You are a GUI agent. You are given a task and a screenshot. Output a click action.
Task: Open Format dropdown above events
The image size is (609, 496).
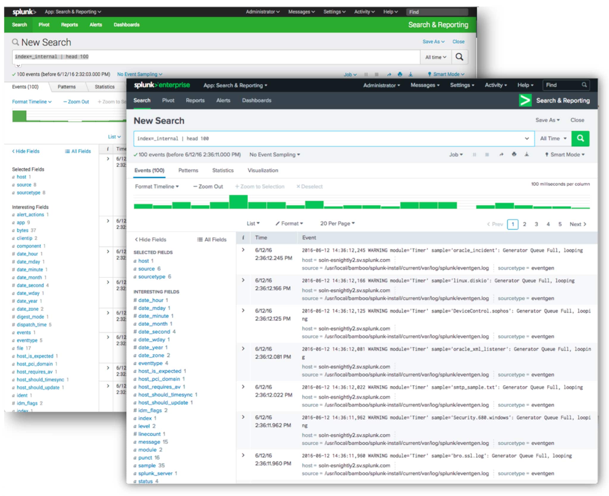pyautogui.click(x=289, y=223)
